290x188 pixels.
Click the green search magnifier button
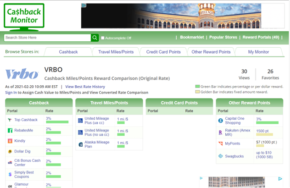click(95, 38)
